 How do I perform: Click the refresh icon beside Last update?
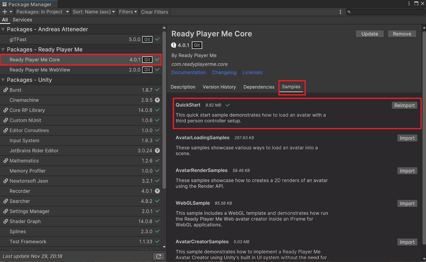[159, 256]
